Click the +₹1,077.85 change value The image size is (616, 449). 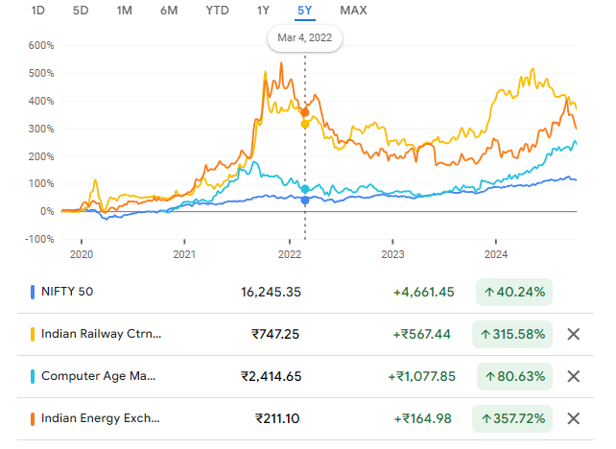click(x=421, y=376)
